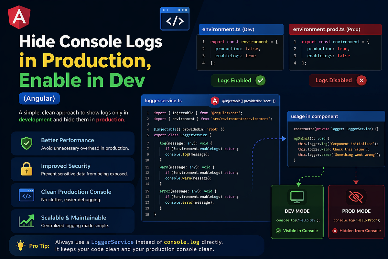Click the import environment from 'src/environments/environment' line
Viewport: 388px width, 259px height.
point(213,119)
